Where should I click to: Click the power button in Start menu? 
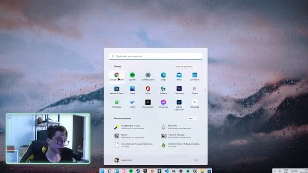pos(196,160)
